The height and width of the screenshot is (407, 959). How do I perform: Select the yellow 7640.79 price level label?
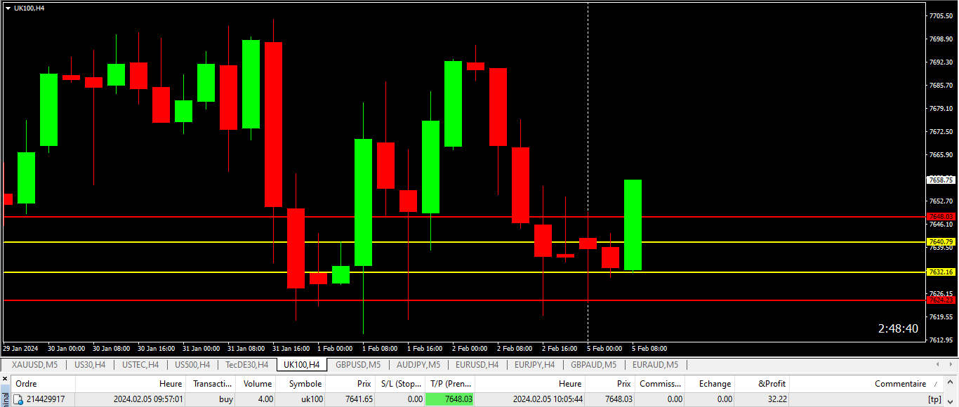(941, 242)
